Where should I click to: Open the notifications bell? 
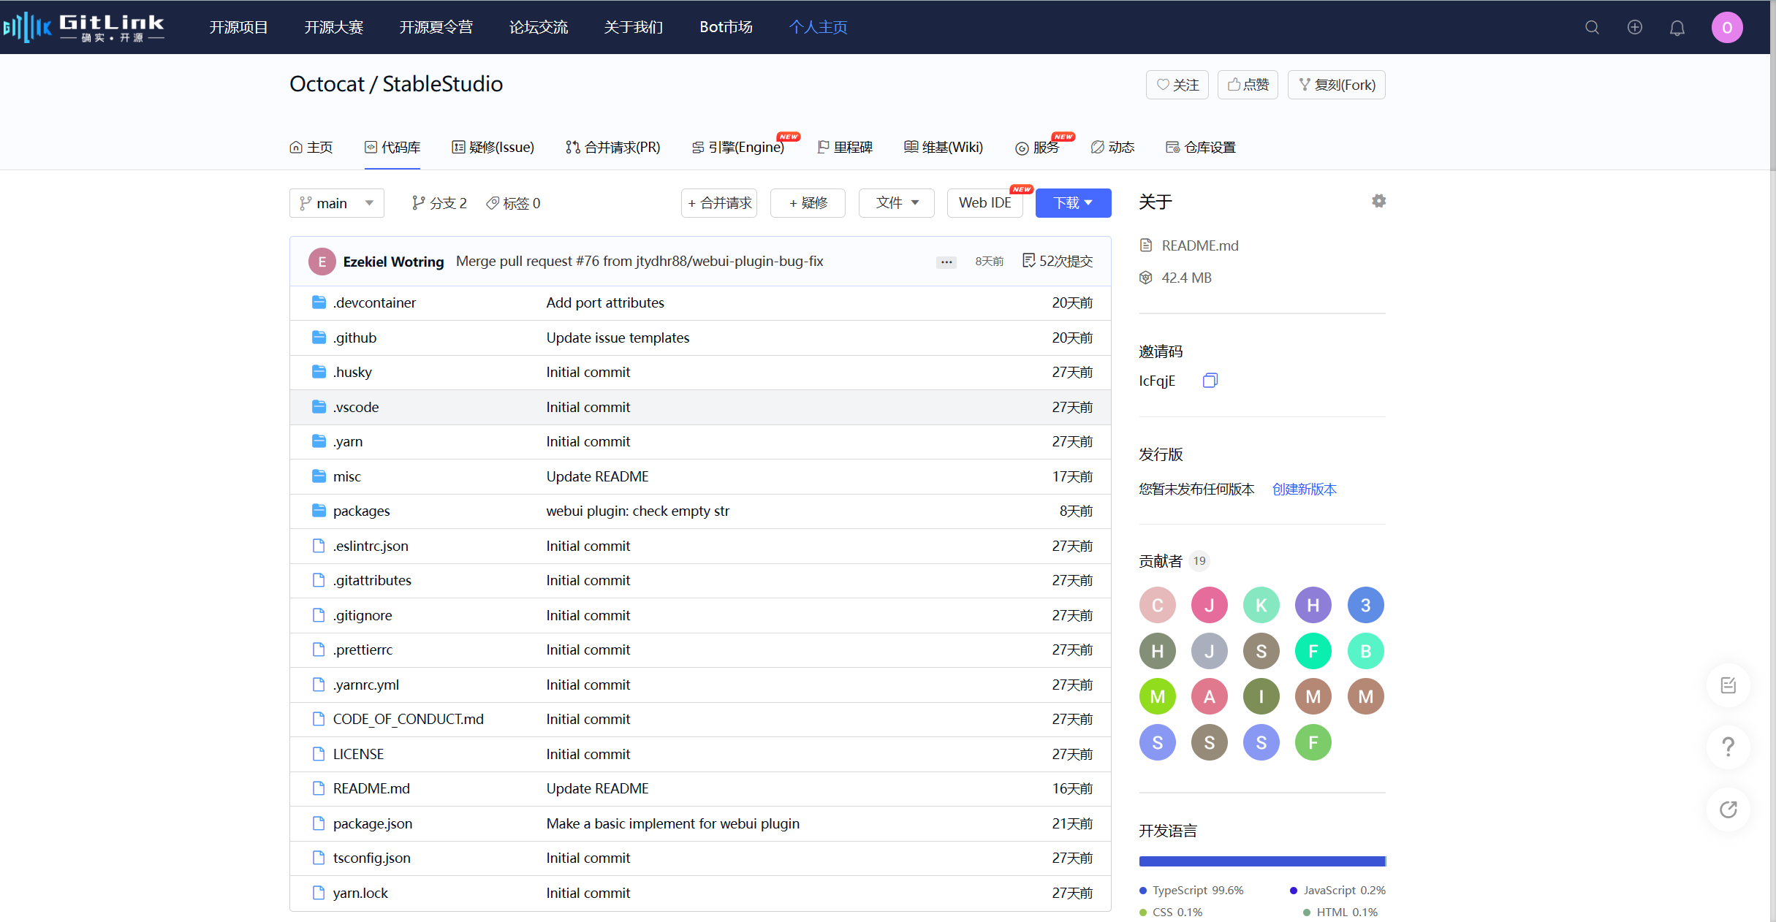pos(1677,28)
